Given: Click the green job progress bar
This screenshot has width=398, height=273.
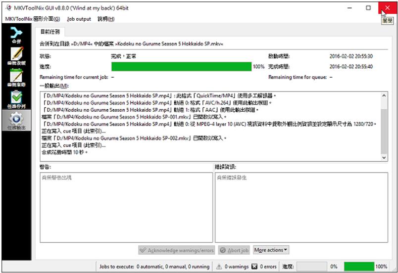Looking at the screenshot, I should 182,67.
